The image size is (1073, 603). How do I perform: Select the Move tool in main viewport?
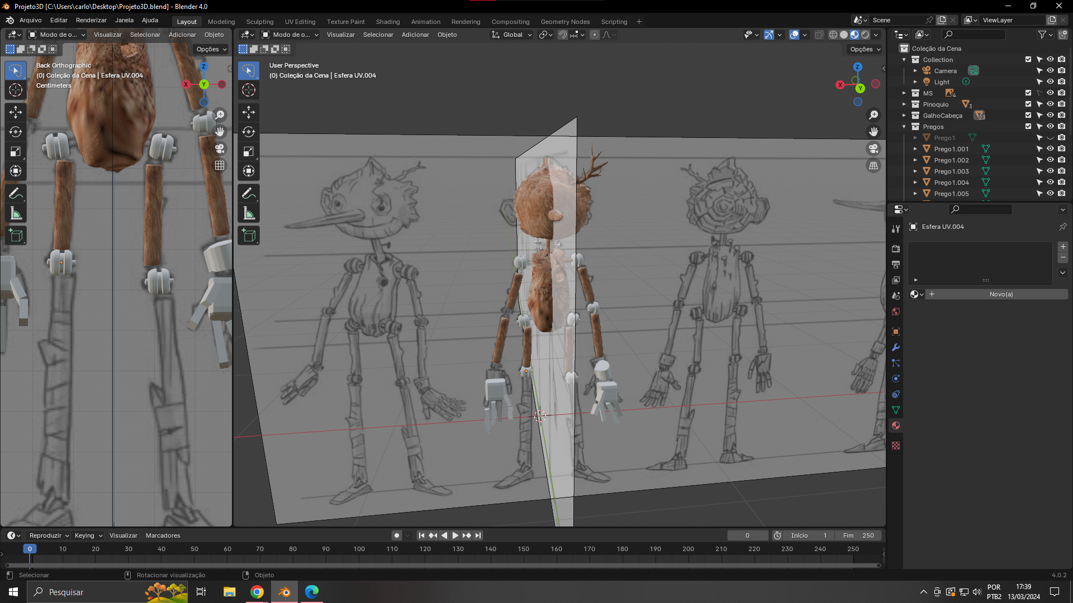coord(249,112)
